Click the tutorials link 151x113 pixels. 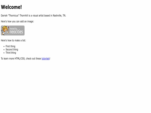click(x=46, y=59)
